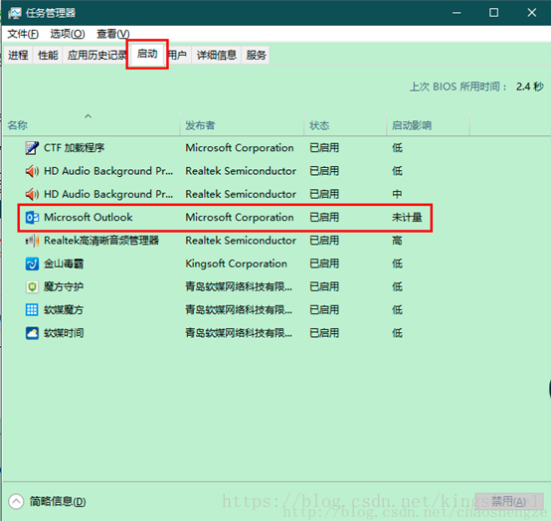Select the 启动 tab
This screenshot has height=521, width=551.
[x=147, y=54]
